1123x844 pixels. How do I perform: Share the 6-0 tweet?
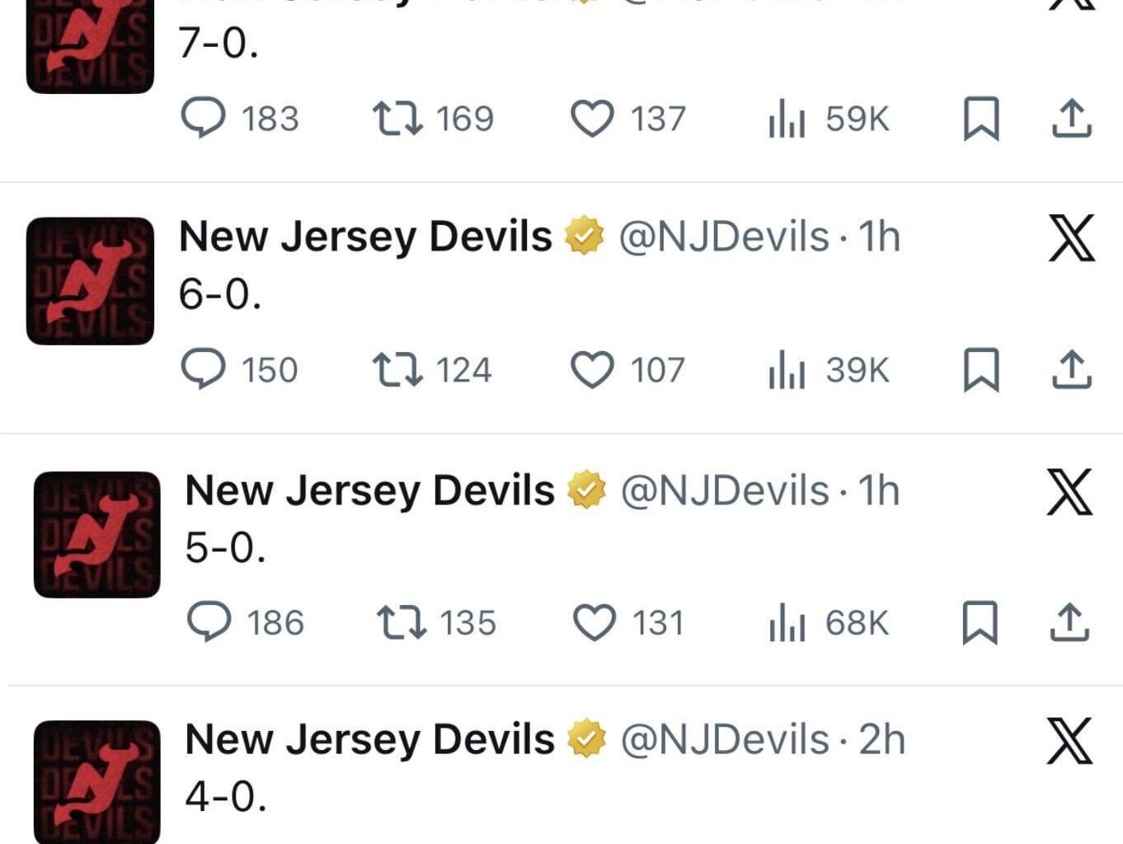tap(1071, 370)
